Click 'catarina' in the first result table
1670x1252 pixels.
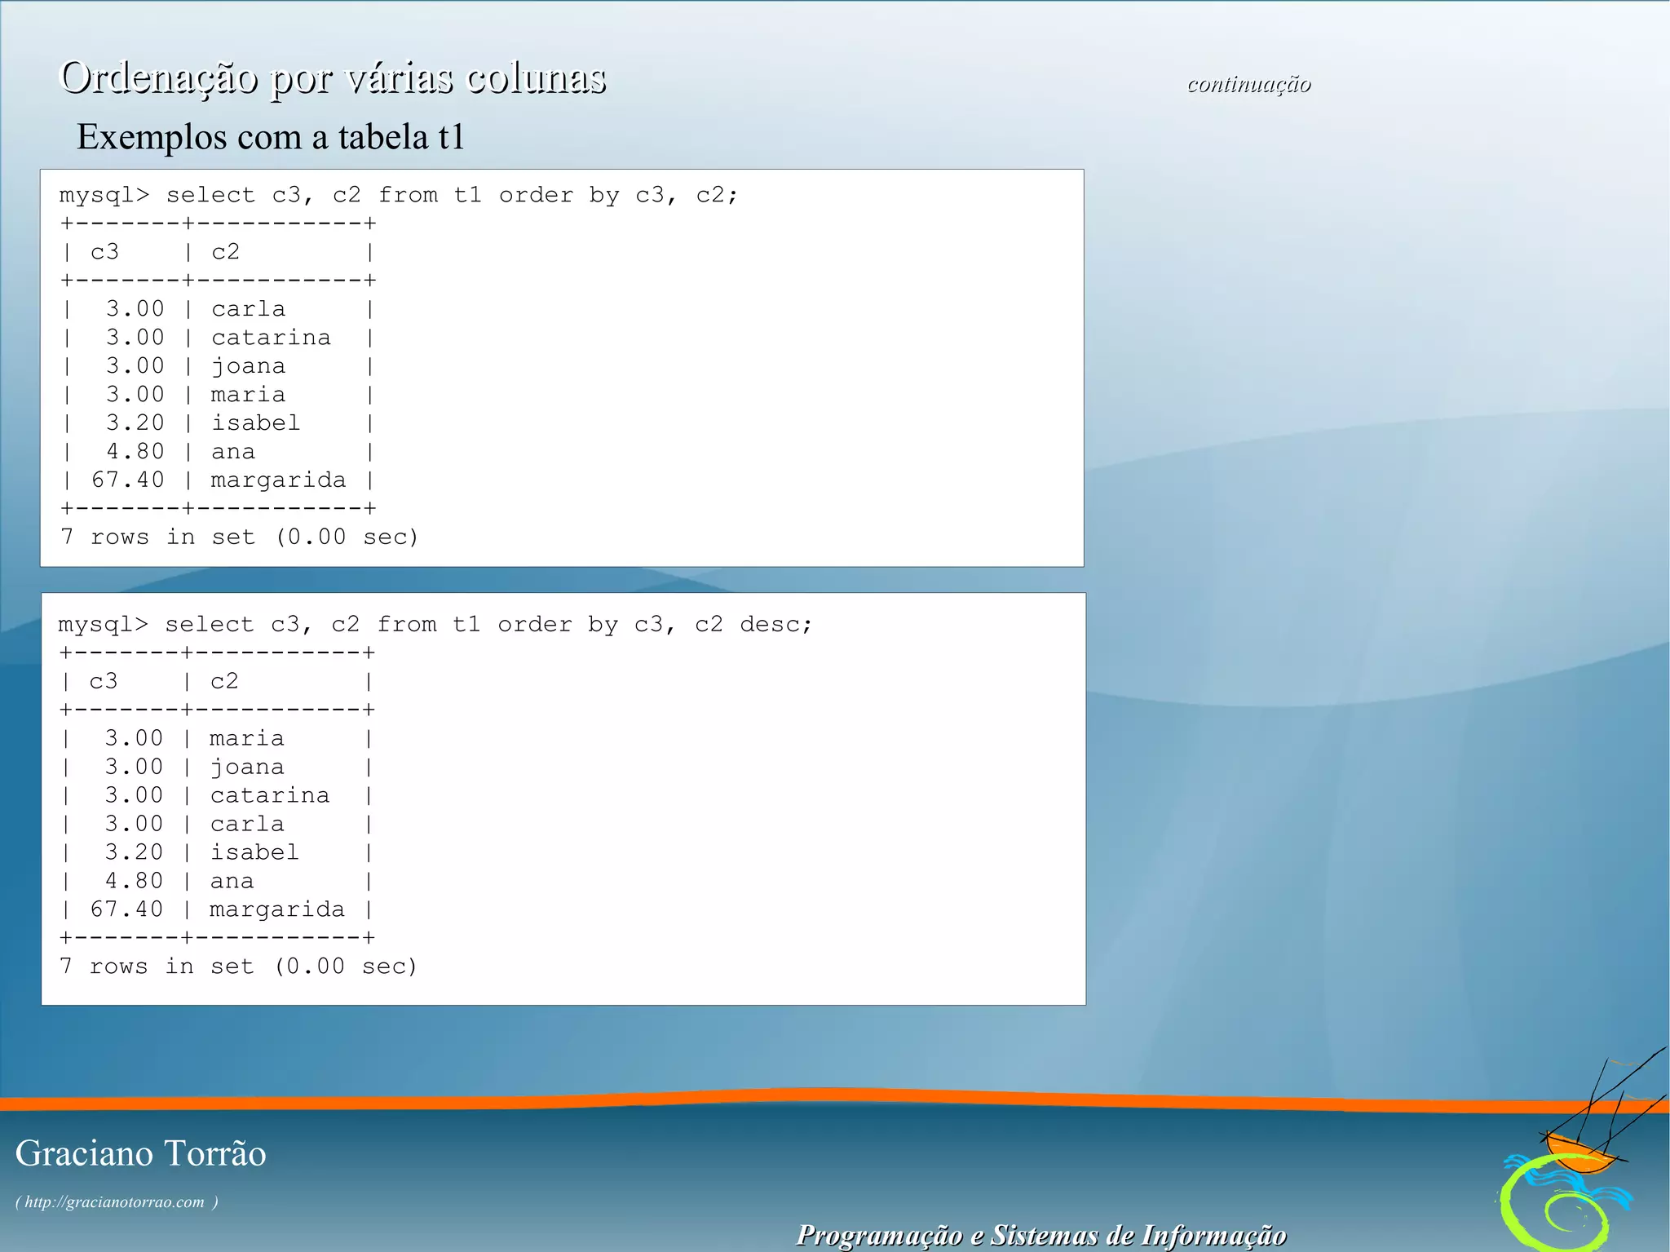point(271,338)
